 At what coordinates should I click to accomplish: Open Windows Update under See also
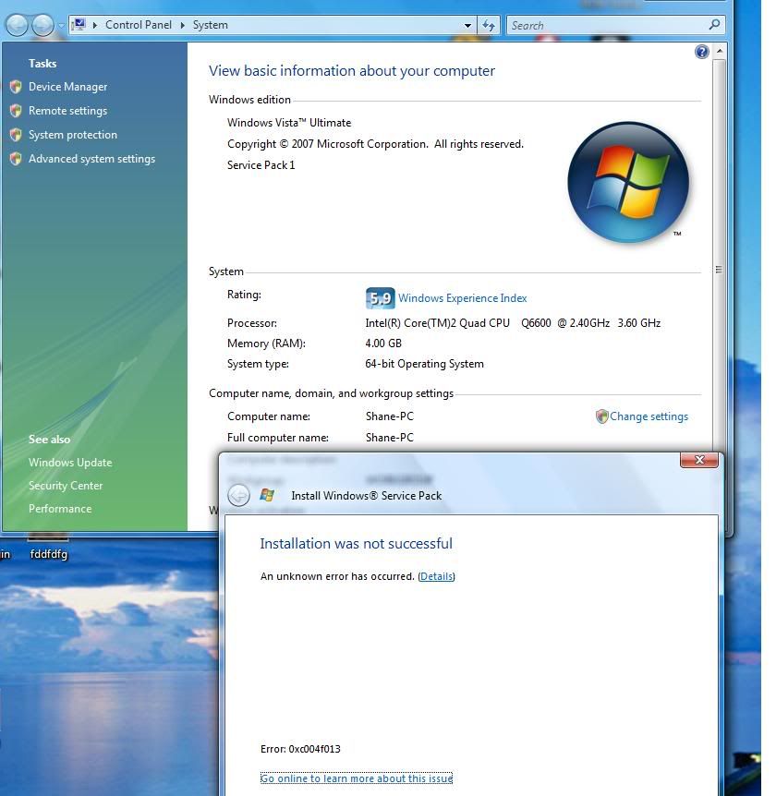70,463
